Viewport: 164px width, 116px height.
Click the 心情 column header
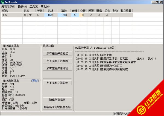[x=83, y=11]
